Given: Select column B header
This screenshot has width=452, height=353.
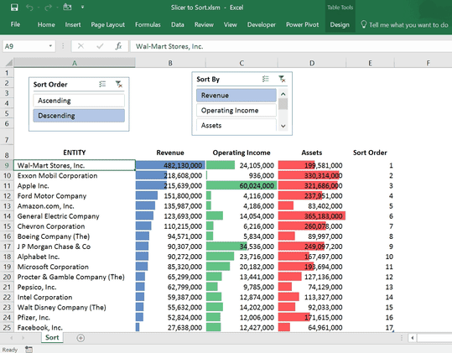Looking at the screenshot, I should [x=170, y=63].
